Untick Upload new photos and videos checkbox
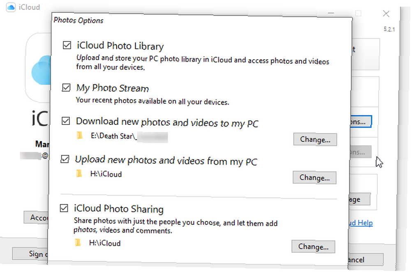Viewport: 411px width, 272px height. tap(65, 159)
